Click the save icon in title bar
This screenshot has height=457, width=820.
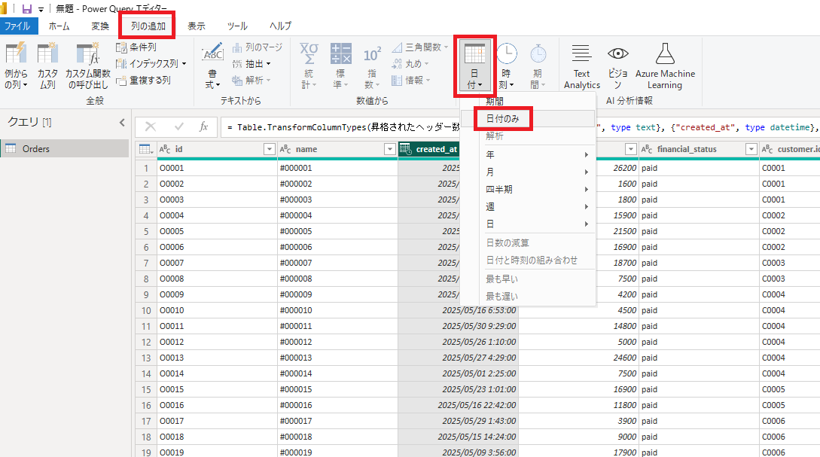click(x=26, y=9)
